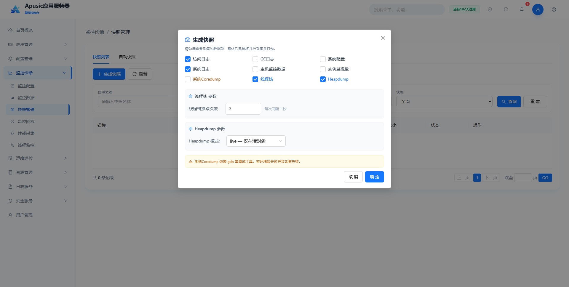Uncheck the 系统日志 checkbox
Image resolution: width=569 pixels, height=287 pixels.
pos(188,69)
